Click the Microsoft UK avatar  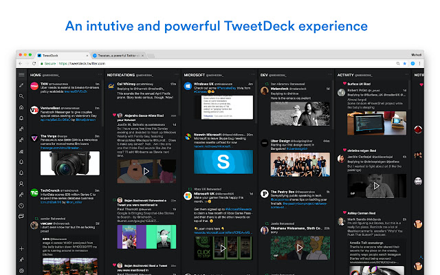188,195
